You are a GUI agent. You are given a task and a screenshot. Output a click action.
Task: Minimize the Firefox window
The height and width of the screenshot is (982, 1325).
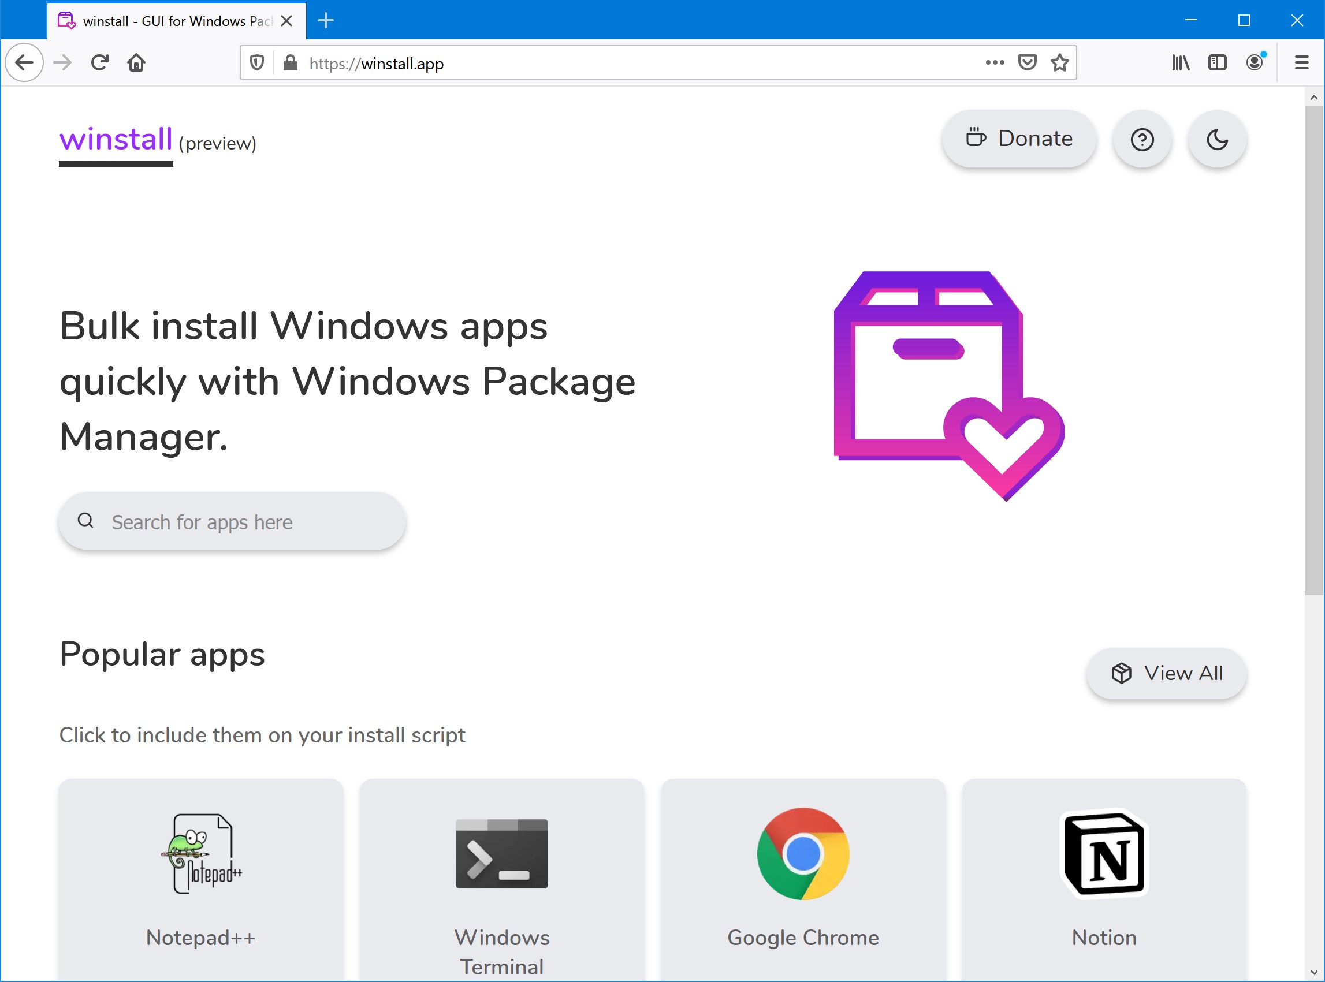point(1190,20)
